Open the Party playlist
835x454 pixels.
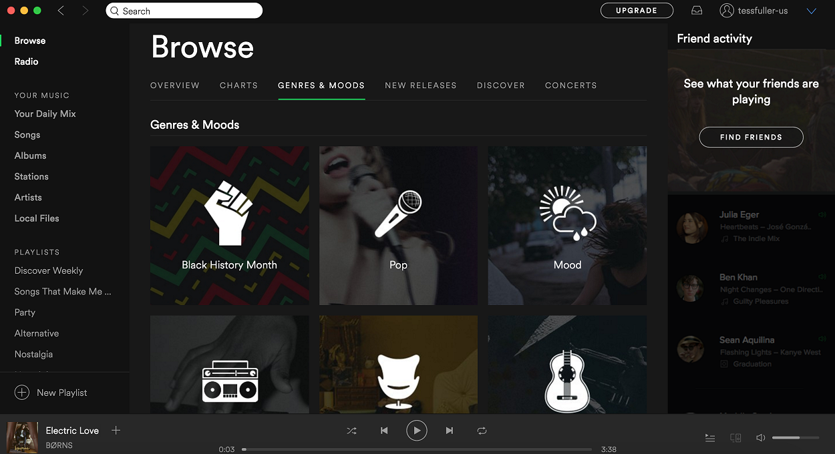tap(25, 312)
